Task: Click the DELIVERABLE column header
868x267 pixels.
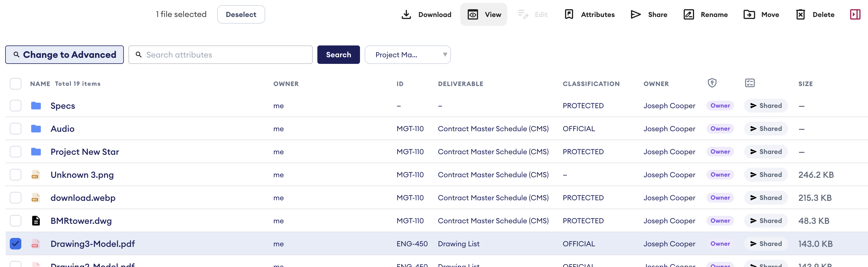Action: click(460, 84)
